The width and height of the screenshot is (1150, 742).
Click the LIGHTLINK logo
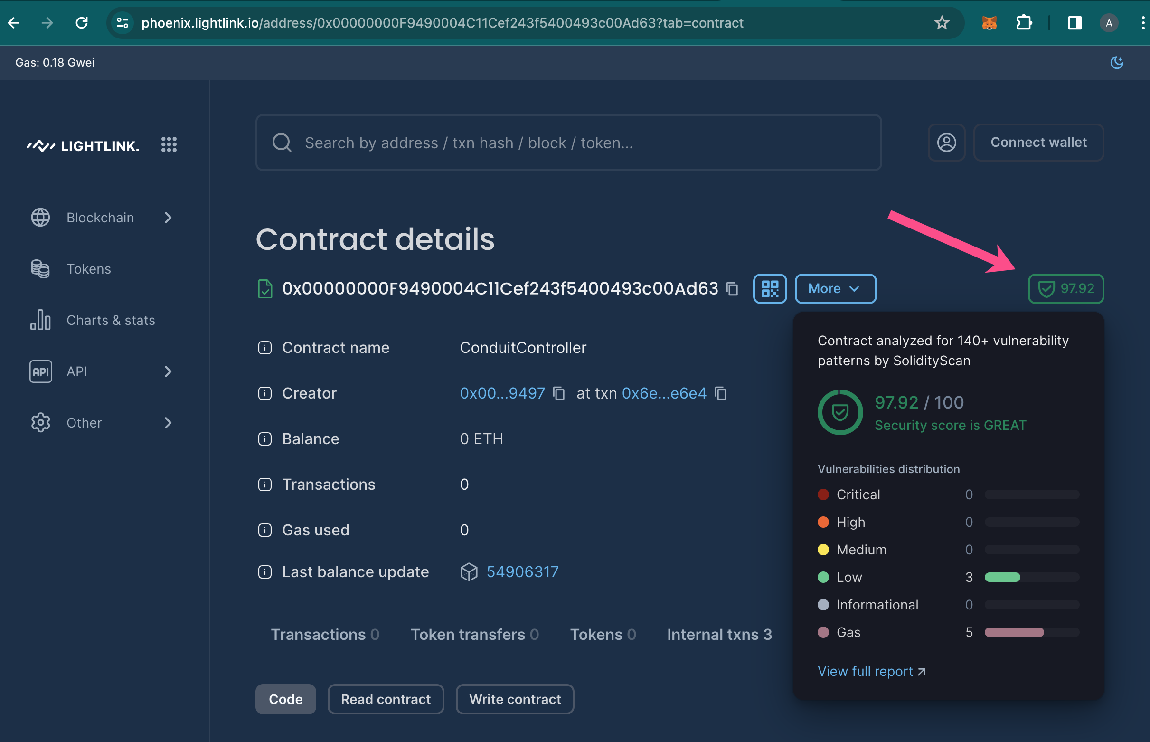82,145
